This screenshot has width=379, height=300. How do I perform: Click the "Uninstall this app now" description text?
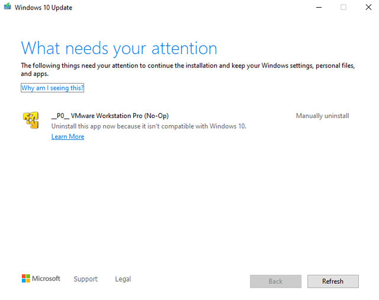click(149, 126)
